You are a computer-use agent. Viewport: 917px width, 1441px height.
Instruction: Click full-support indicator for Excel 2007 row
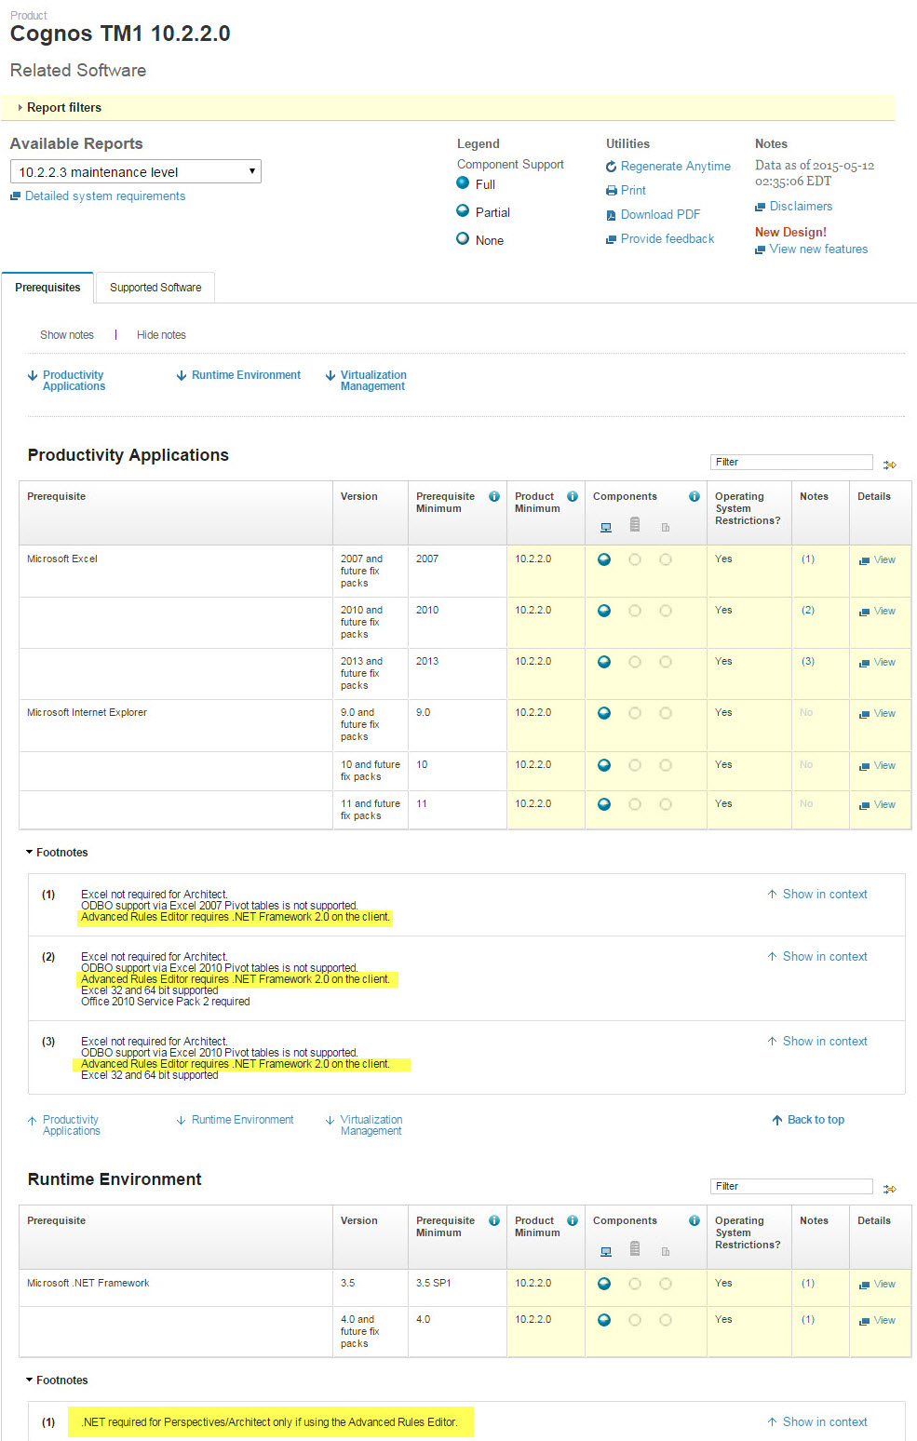[x=604, y=559]
